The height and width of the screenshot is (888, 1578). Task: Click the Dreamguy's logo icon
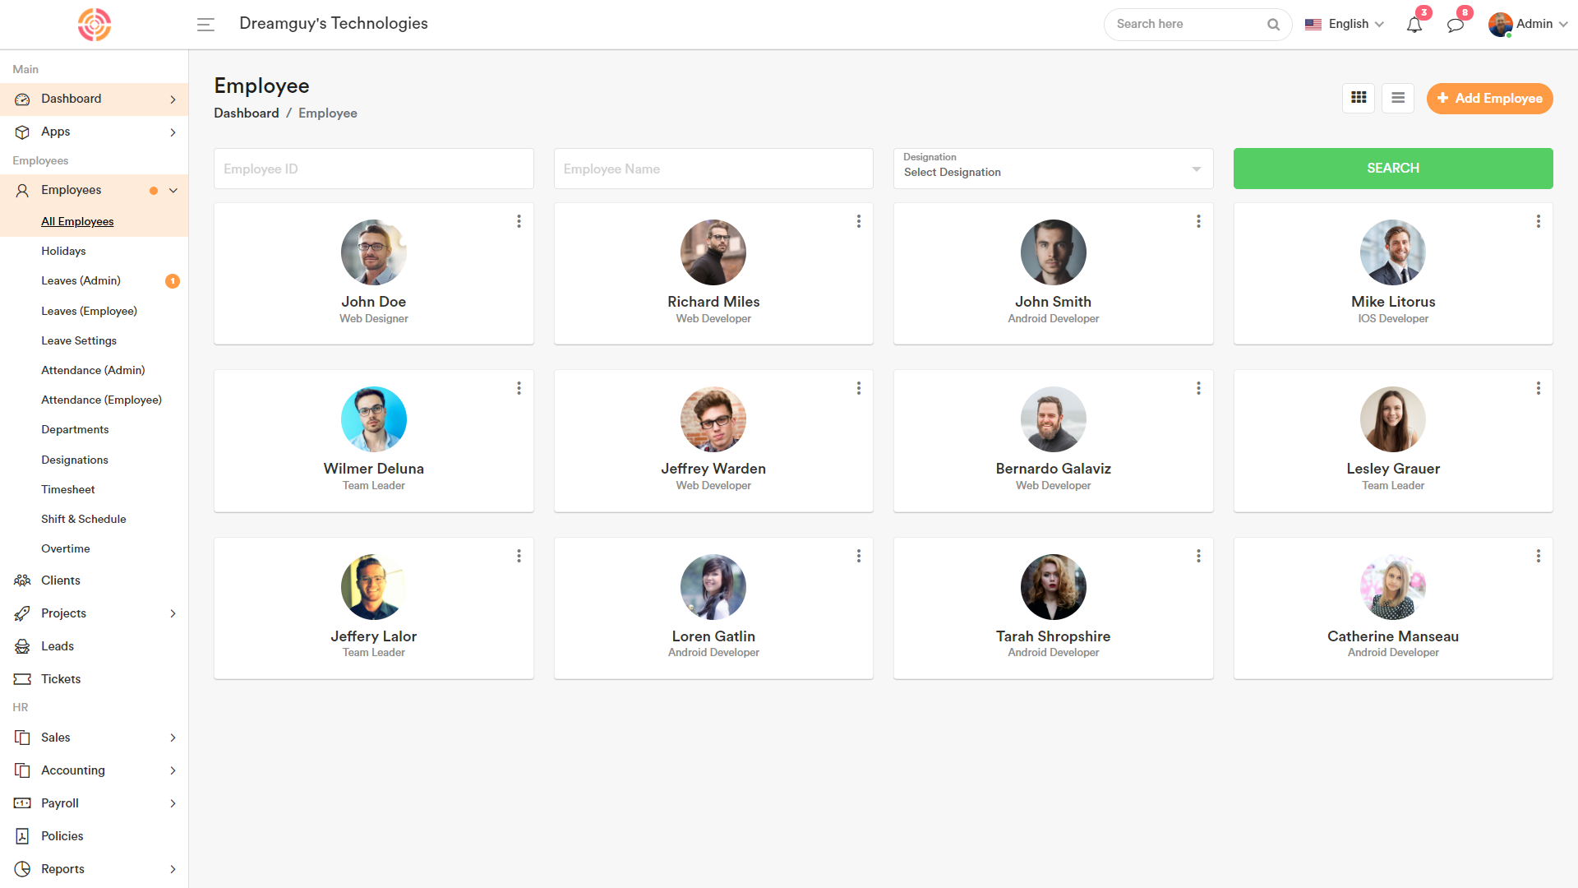pos(95,25)
